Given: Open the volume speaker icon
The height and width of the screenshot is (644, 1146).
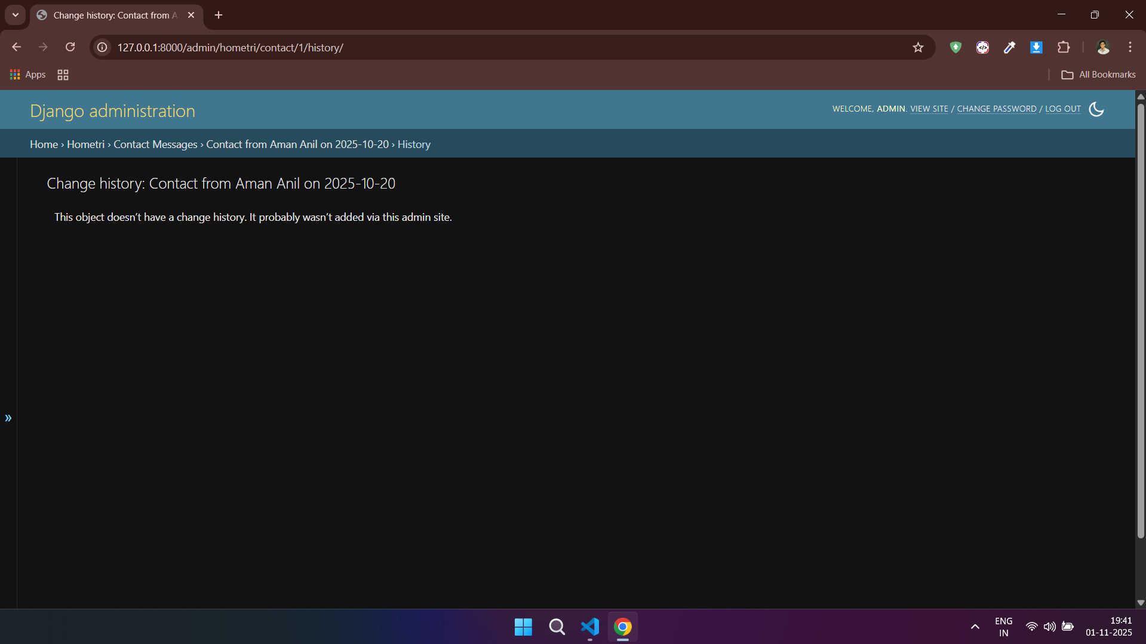Looking at the screenshot, I should click(1049, 627).
